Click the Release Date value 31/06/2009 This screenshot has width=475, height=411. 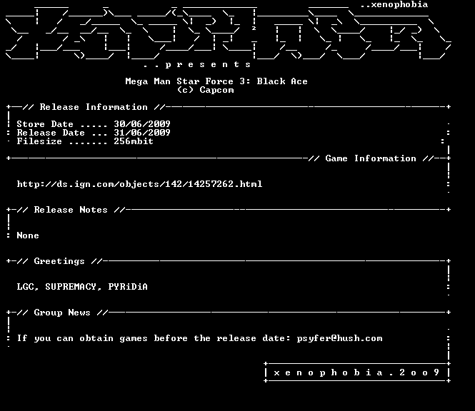point(142,133)
